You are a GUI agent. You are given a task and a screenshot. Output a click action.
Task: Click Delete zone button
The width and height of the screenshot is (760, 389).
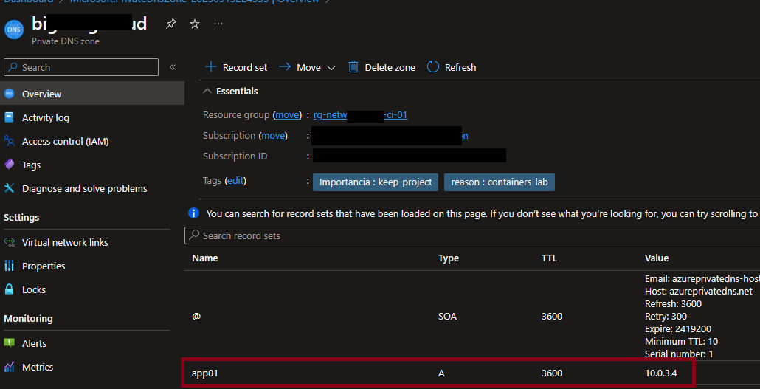tap(382, 67)
